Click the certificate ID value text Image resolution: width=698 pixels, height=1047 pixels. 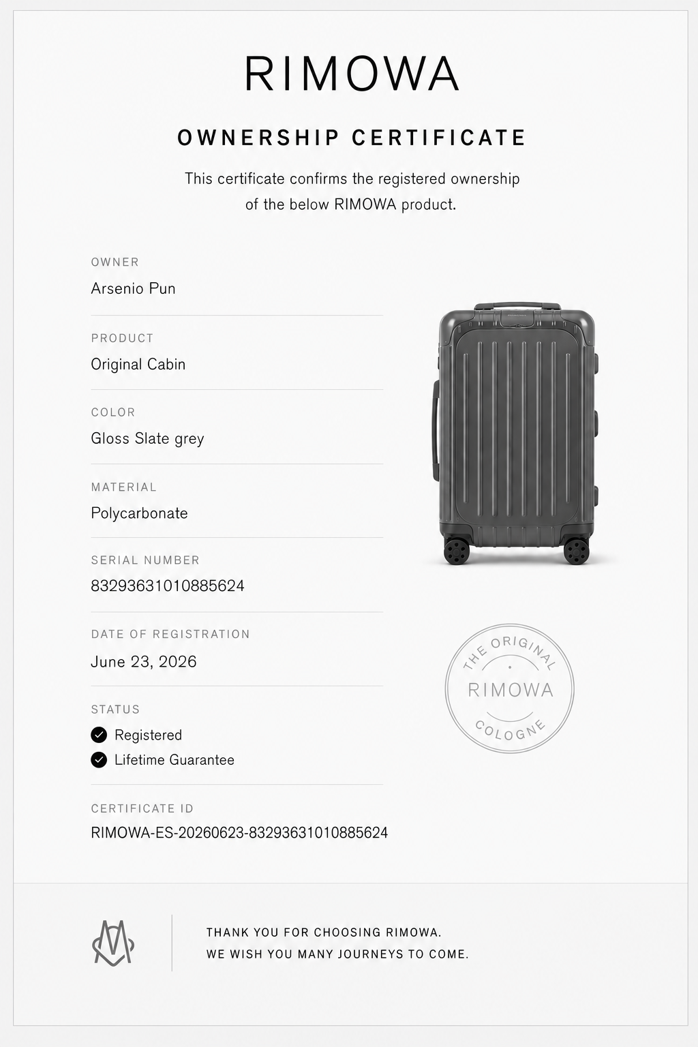click(x=239, y=833)
